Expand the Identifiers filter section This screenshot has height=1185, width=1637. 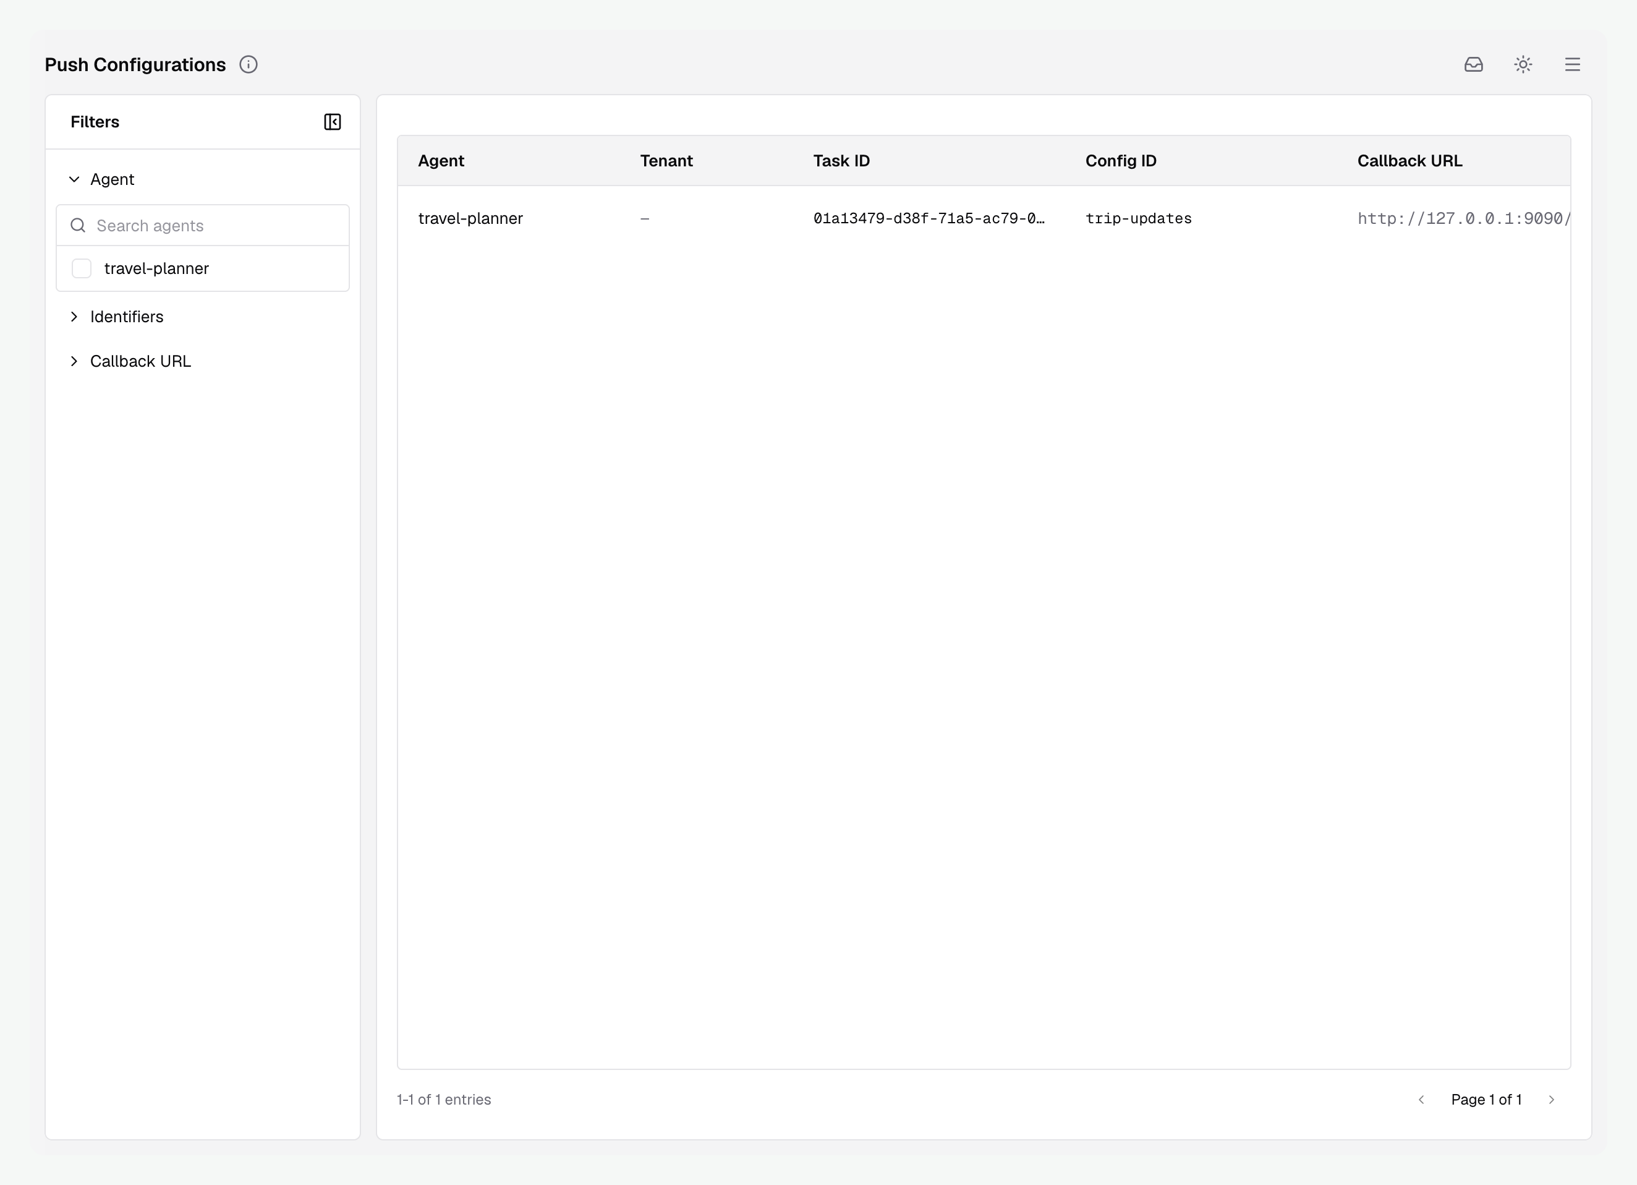[x=116, y=316]
